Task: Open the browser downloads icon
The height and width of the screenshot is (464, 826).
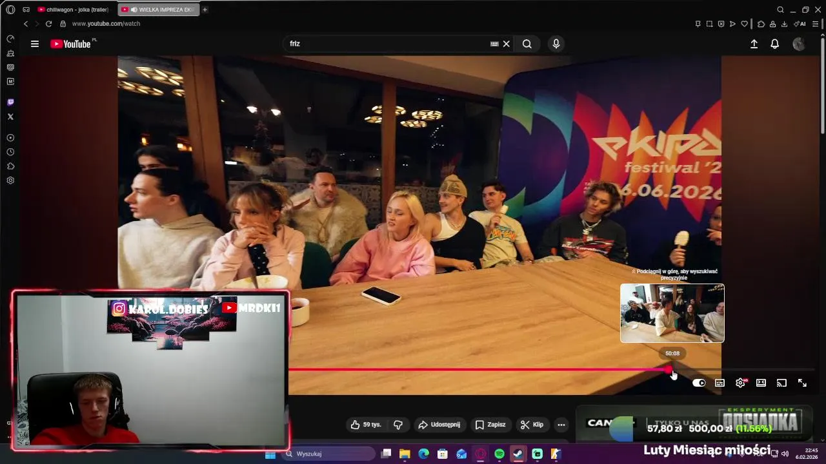Action: 784,24
